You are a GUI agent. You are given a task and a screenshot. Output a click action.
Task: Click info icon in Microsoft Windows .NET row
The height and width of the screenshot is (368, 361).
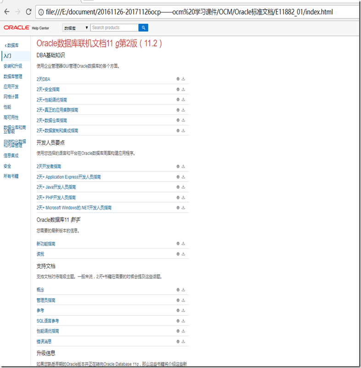point(178,208)
